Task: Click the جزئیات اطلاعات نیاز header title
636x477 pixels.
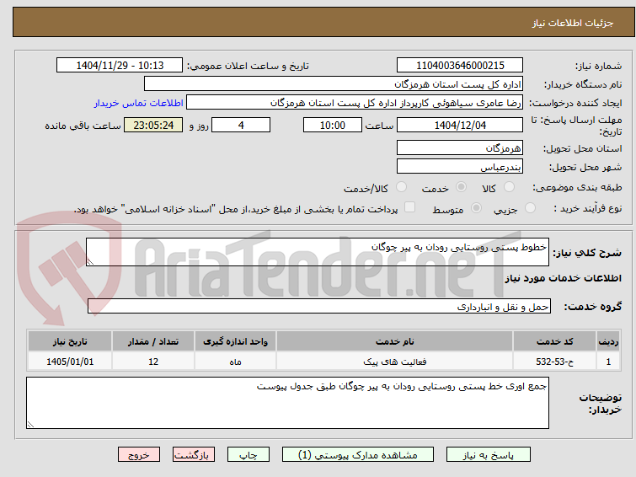Action: point(572,23)
